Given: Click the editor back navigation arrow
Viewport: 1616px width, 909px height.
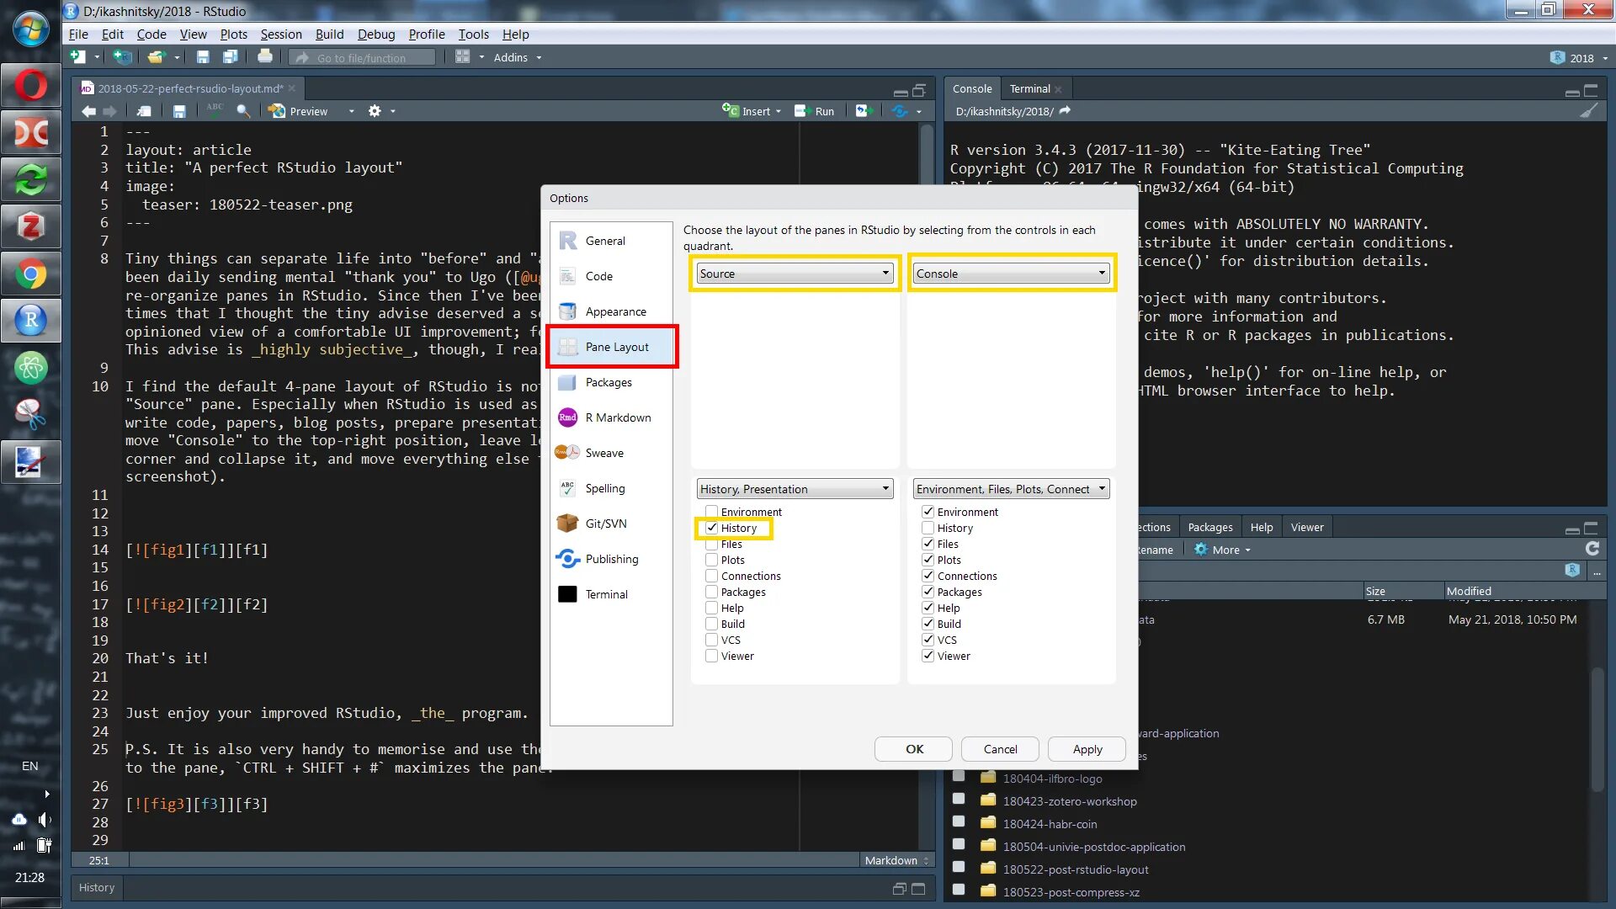Looking at the screenshot, I should [x=88, y=111].
